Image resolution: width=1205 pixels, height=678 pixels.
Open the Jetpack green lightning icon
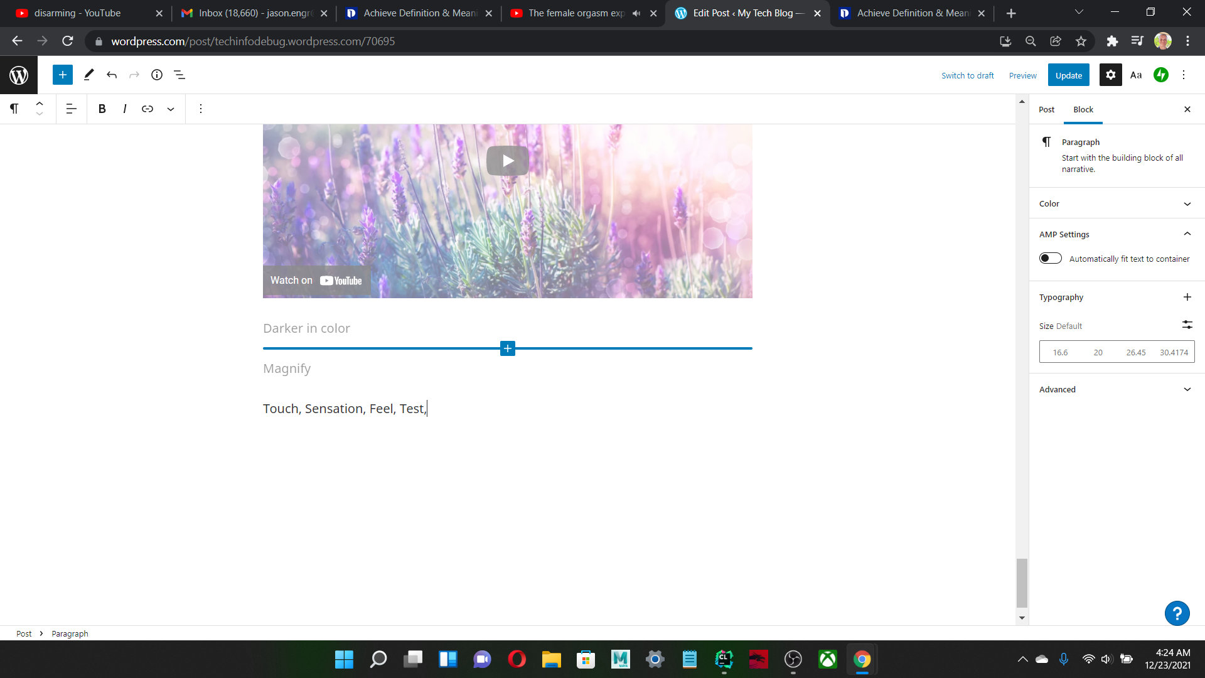(x=1161, y=75)
